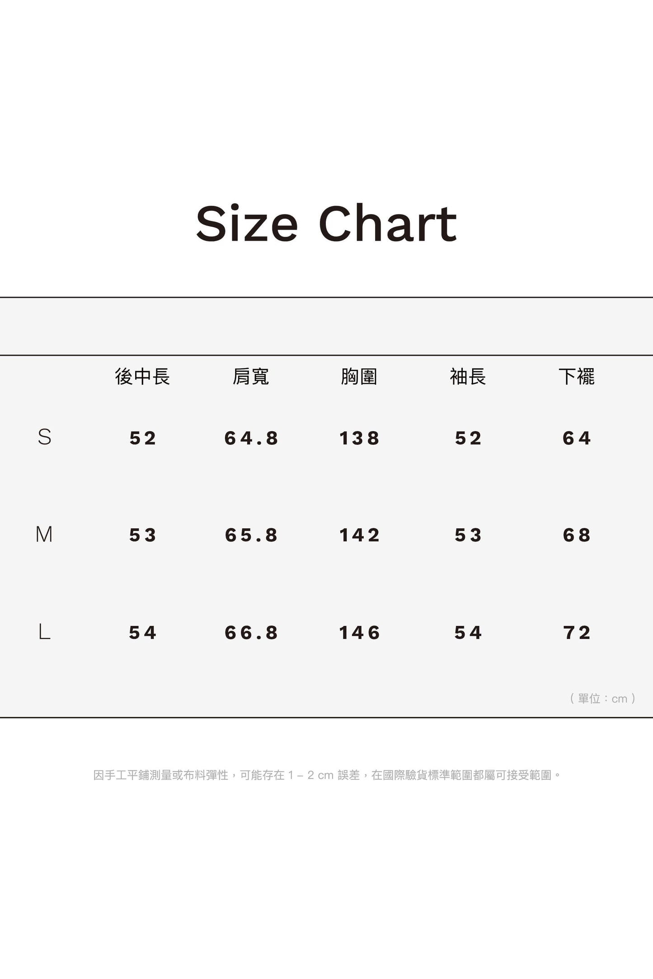The height and width of the screenshot is (979, 653).
Task: Click the 袖長 column header
Action: pos(468,377)
